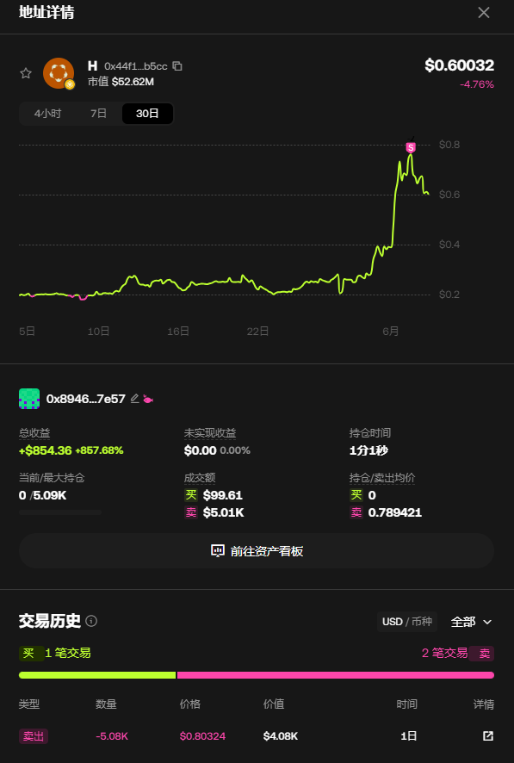Select the 30日 chart range
This screenshot has width=514, height=763.
pyautogui.click(x=147, y=114)
